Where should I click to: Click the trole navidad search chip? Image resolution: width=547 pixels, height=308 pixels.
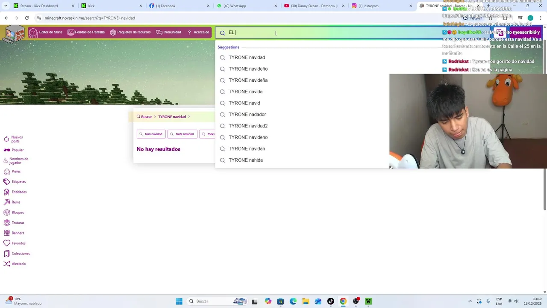[182, 134]
